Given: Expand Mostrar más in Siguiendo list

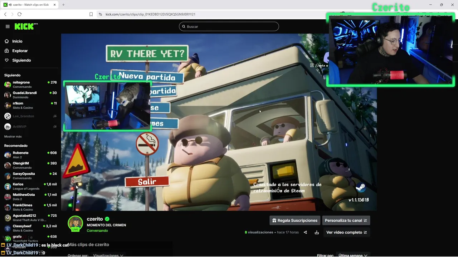Looking at the screenshot, I should [x=13, y=137].
